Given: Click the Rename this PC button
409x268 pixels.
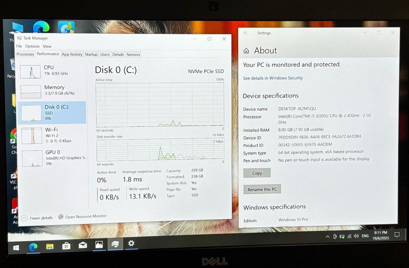Looking at the screenshot, I should click(x=262, y=189).
